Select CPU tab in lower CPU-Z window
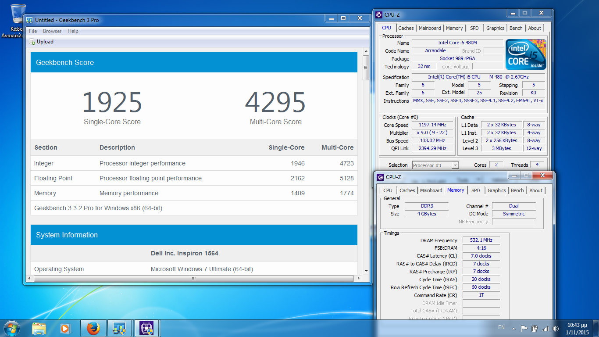The width and height of the screenshot is (599, 337). click(388, 190)
